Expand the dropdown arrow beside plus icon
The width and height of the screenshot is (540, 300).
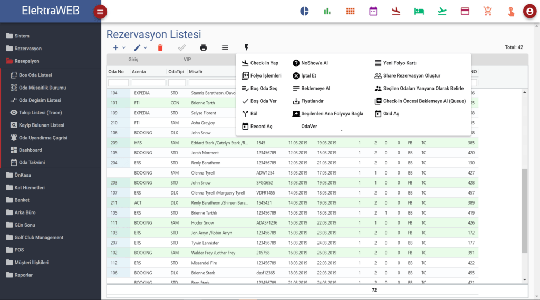pyautogui.click(x=123, y=48)
